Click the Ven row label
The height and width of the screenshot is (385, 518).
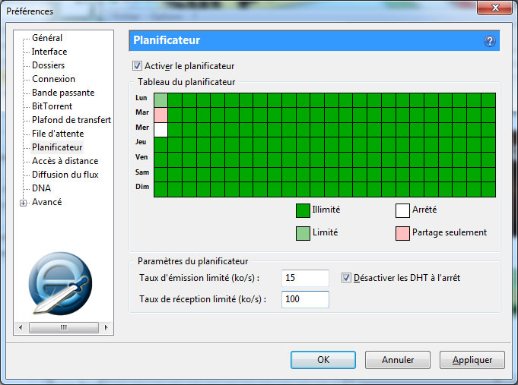click(x=141, y=157)
